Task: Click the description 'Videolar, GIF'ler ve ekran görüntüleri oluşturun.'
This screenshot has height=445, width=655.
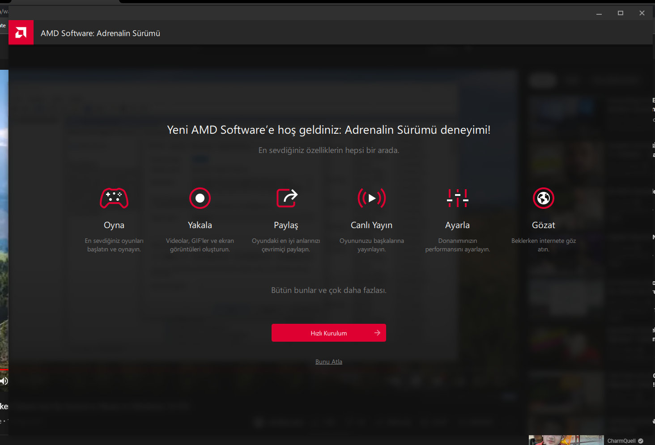Action: [200, 245]
